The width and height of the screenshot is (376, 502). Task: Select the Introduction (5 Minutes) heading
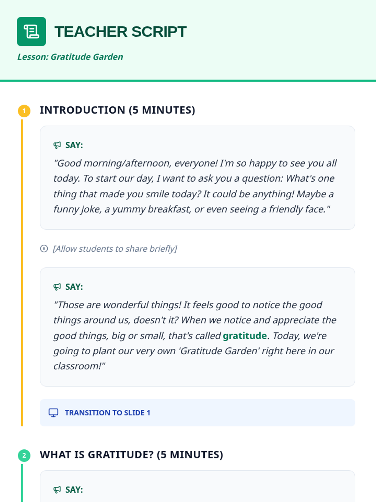coord(117,110)
